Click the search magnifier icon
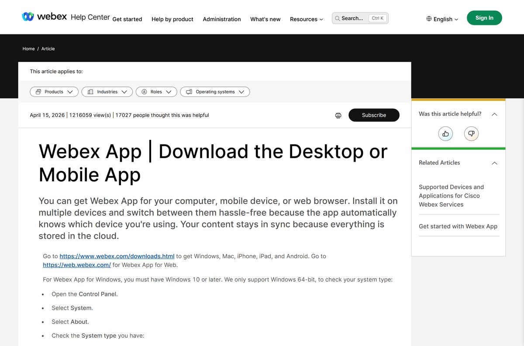The image size is (524, 346). pyautogui.click(x=338, y=18)
